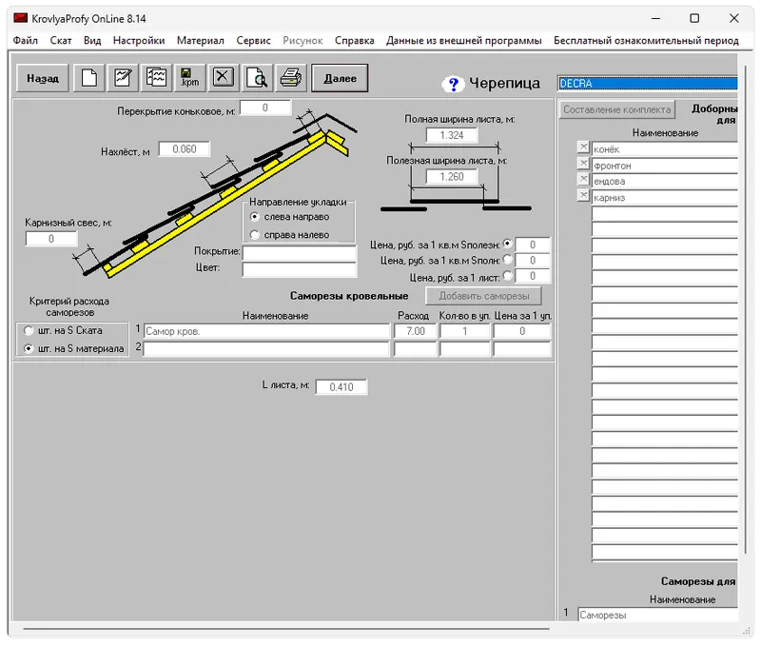Image resolution: width=761 pixels, height=647 pixels.
Task: Open the Справка menu
Action: pyautogui.click(x=354, y=40)
